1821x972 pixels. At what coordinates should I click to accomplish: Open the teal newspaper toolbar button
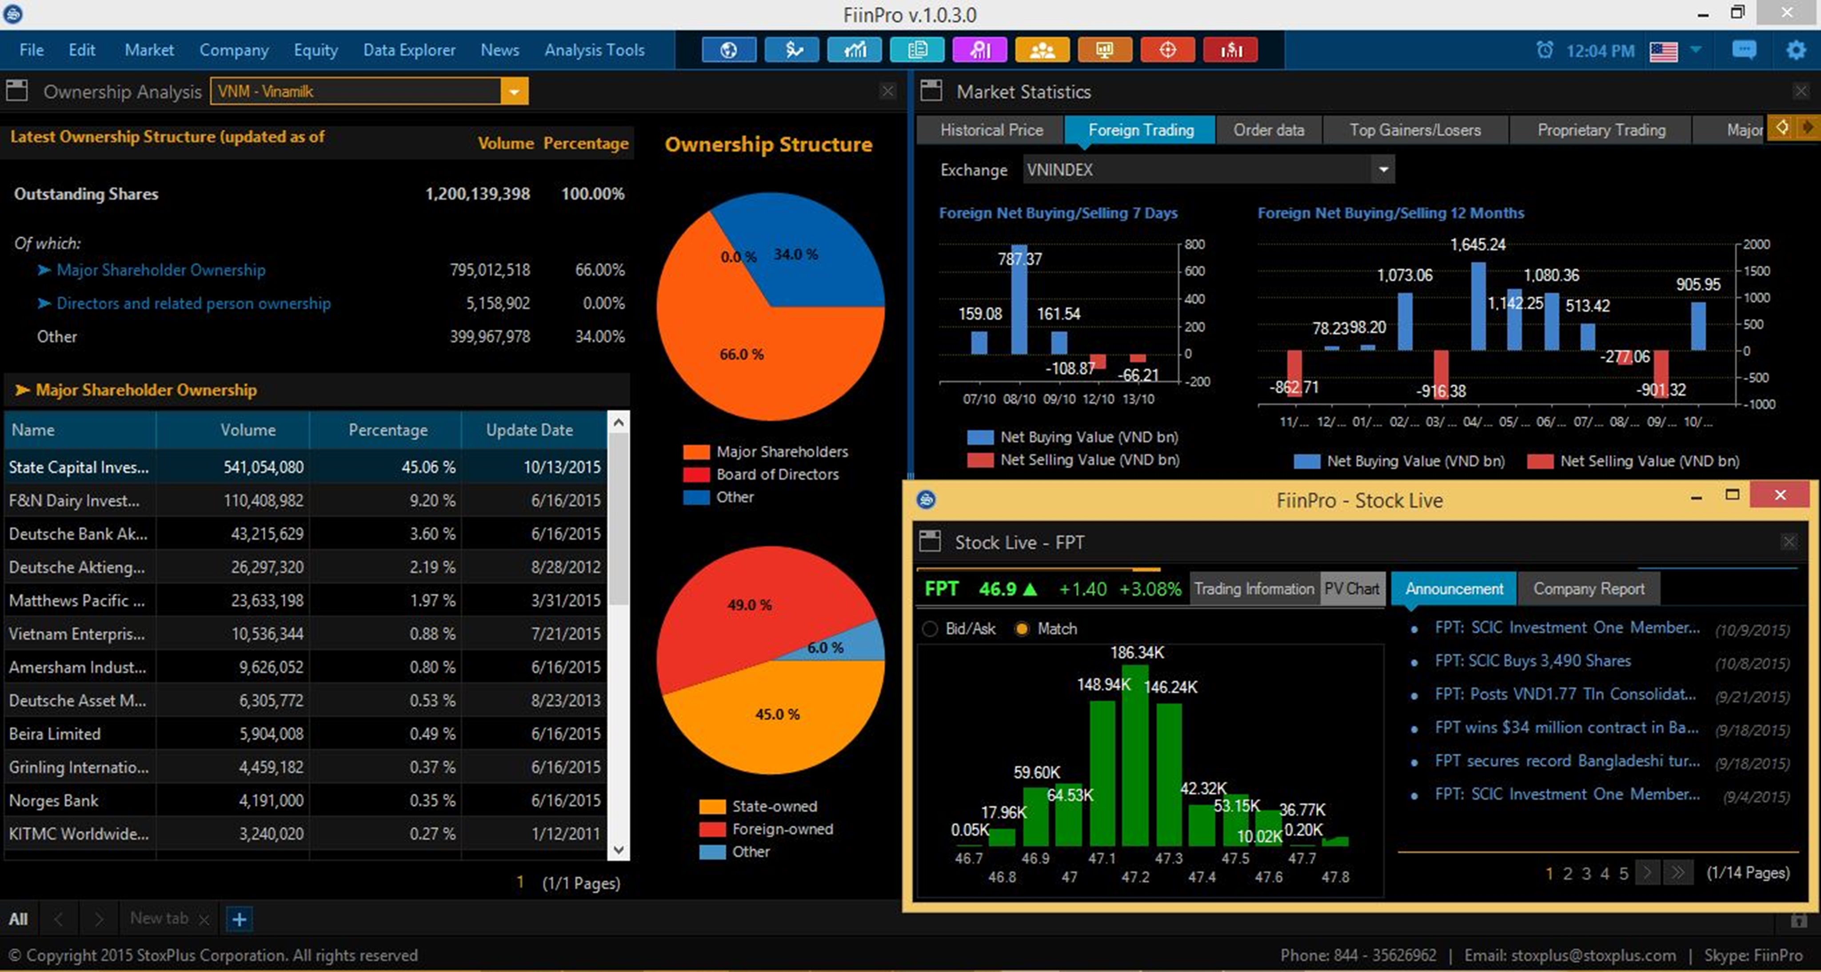coord(917,50)
